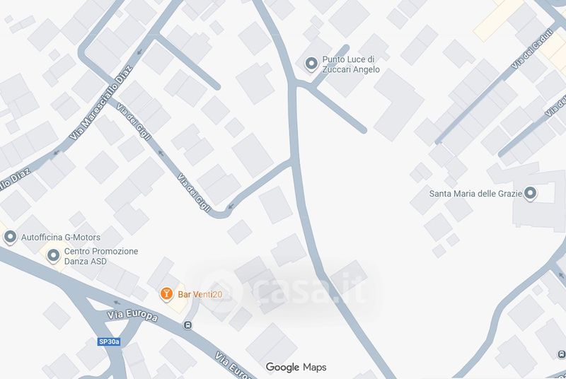Click the Santa Maria delle Grazie text label
This screenshot has width=566, height=379.
tap(475, 194)
